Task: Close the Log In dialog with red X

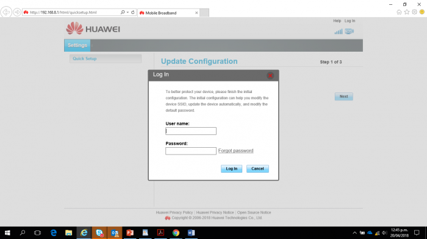Action: [270, 76]
